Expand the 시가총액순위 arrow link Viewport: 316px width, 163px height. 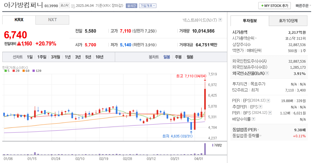coord(256,38)
